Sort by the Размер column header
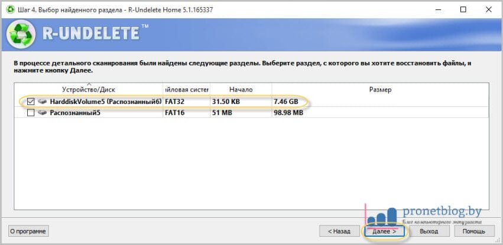The width and height of the screenshot is (503, 245). click(x=380, y=90)
